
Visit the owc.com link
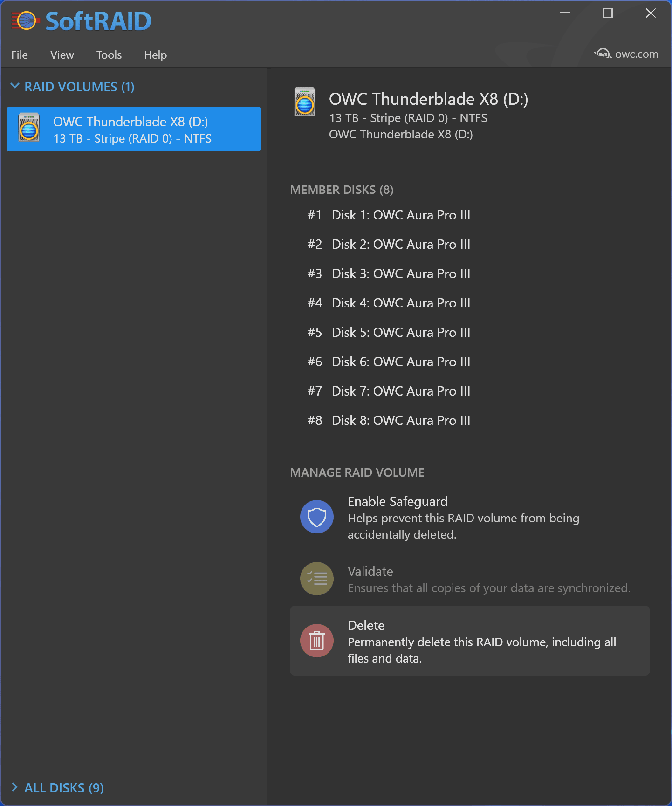[x=636, y=54]
